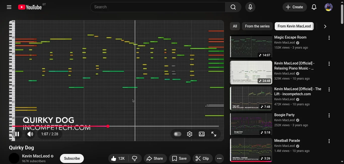The width and height of the screenshot is (344, 164).
Task: Save video to playlist
Action: pyautogui.click(x=180, y=158)
